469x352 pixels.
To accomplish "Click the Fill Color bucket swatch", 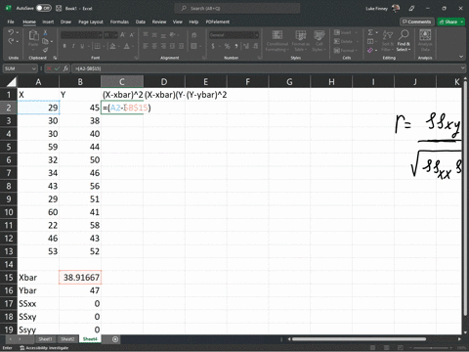I will click(x=112, y=46).
